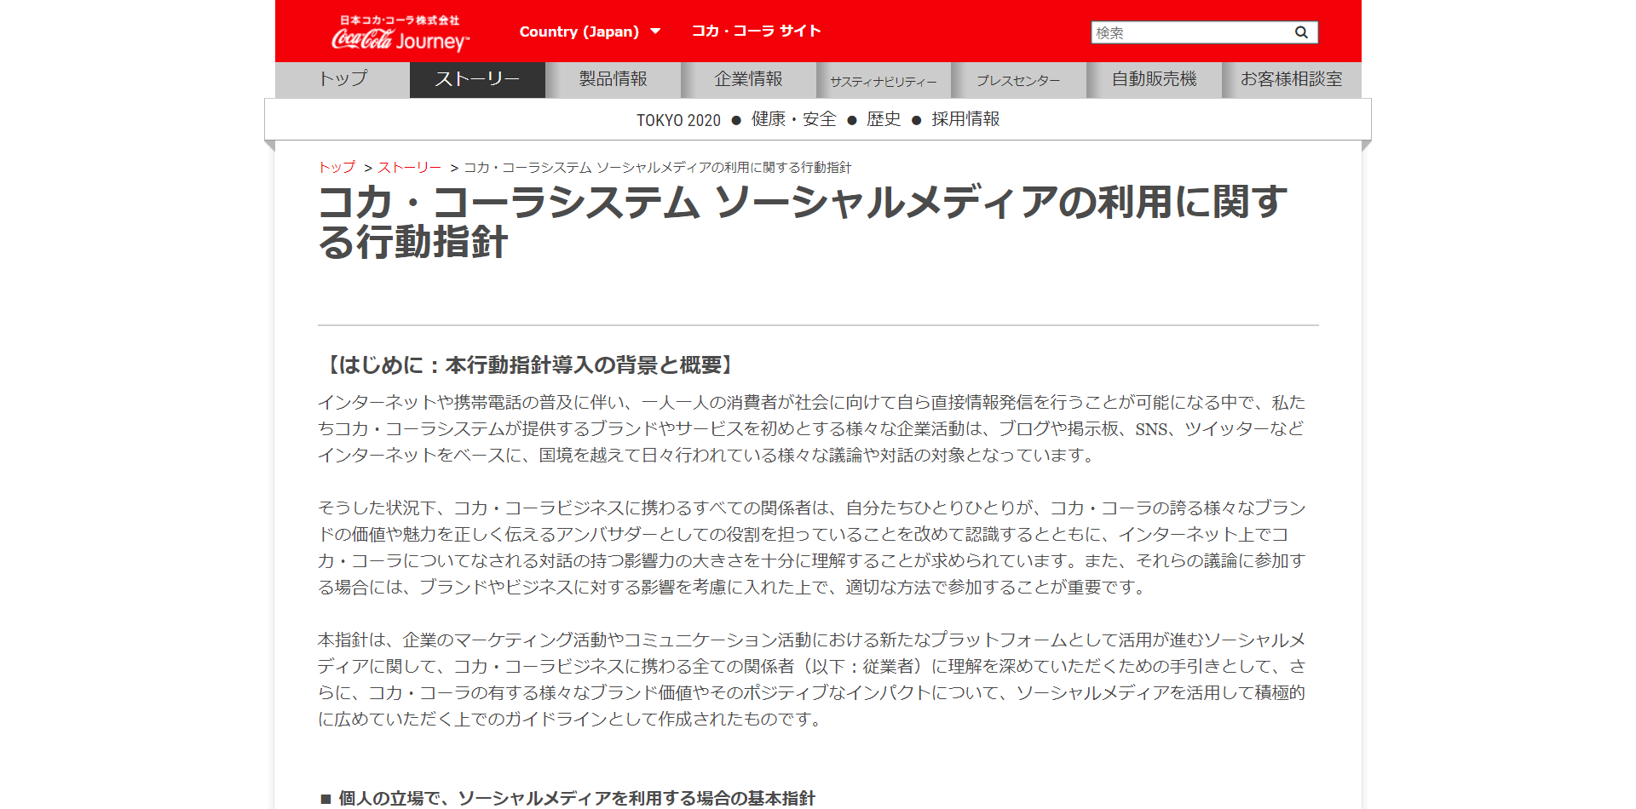
Task: Open the サスティナビリティー nav tab
Action: pos(884,81)
